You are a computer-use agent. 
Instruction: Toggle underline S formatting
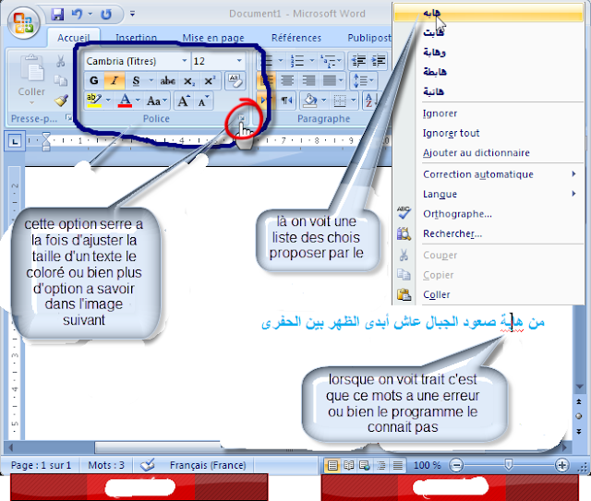tap(136, 80)
